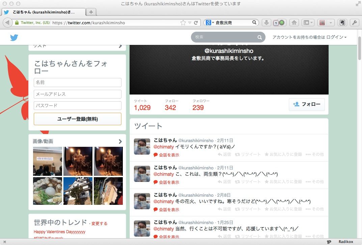The width and height of the screenshot is (362, 245).
Task: Open その他 menu on 冬の花火 tweet
Action: tap(314, 209)
